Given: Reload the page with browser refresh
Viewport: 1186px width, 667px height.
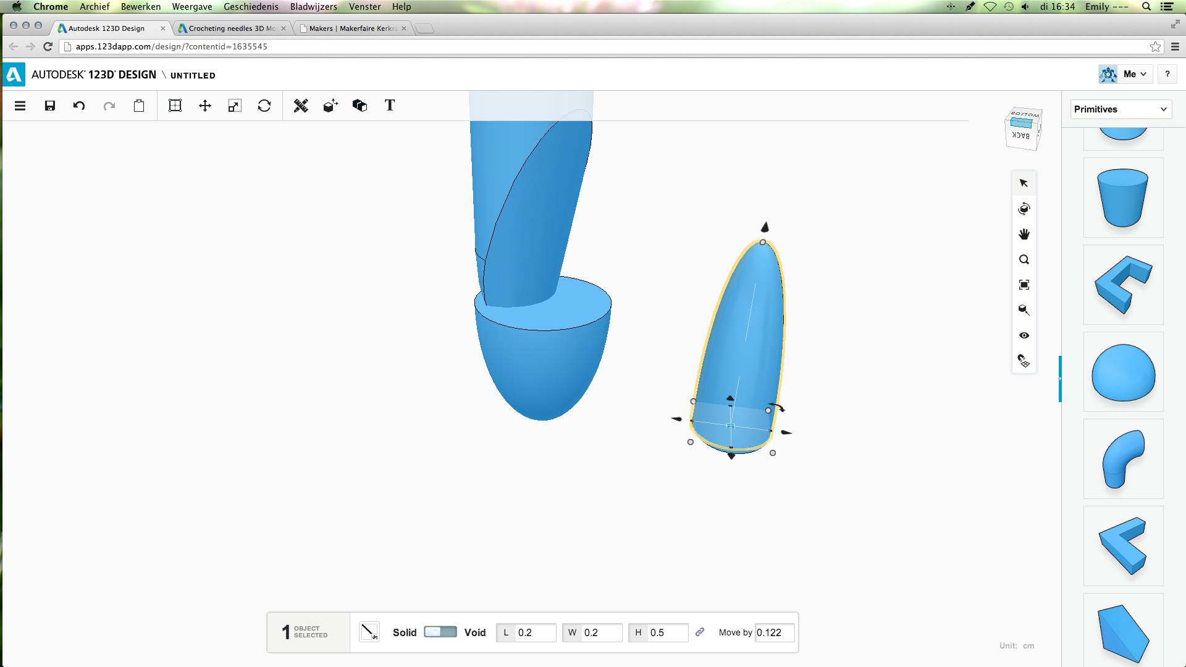Looking at the screenshot, I should point(48,46).
